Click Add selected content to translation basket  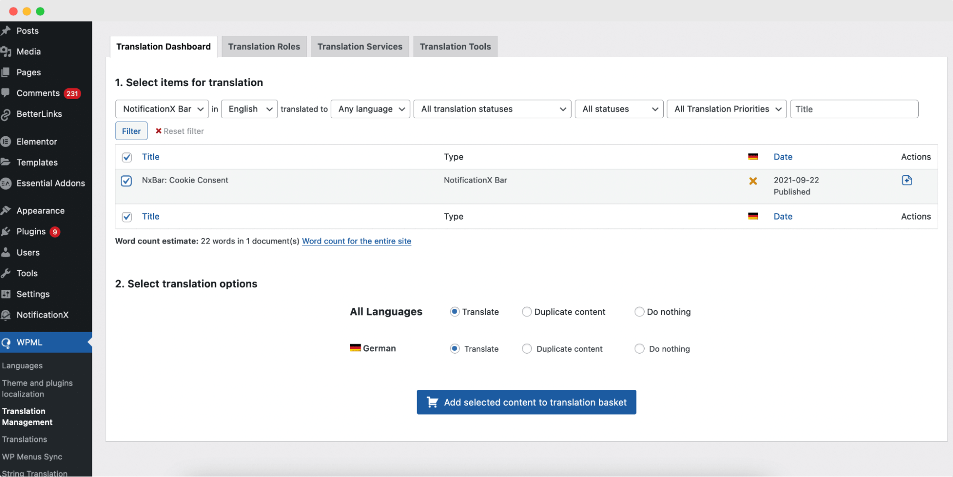[526, 402]
